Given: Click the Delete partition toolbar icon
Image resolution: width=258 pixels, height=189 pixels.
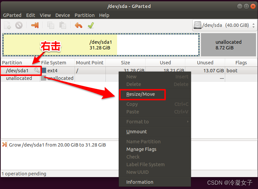Looking at the screenshot, I should [x=19, y=25].
